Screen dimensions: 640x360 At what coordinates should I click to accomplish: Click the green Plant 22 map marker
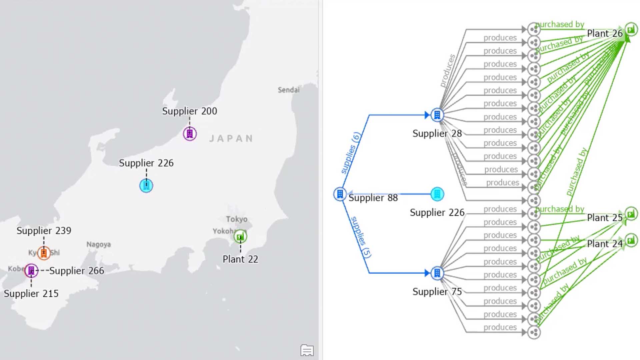(x=240, y=237)
